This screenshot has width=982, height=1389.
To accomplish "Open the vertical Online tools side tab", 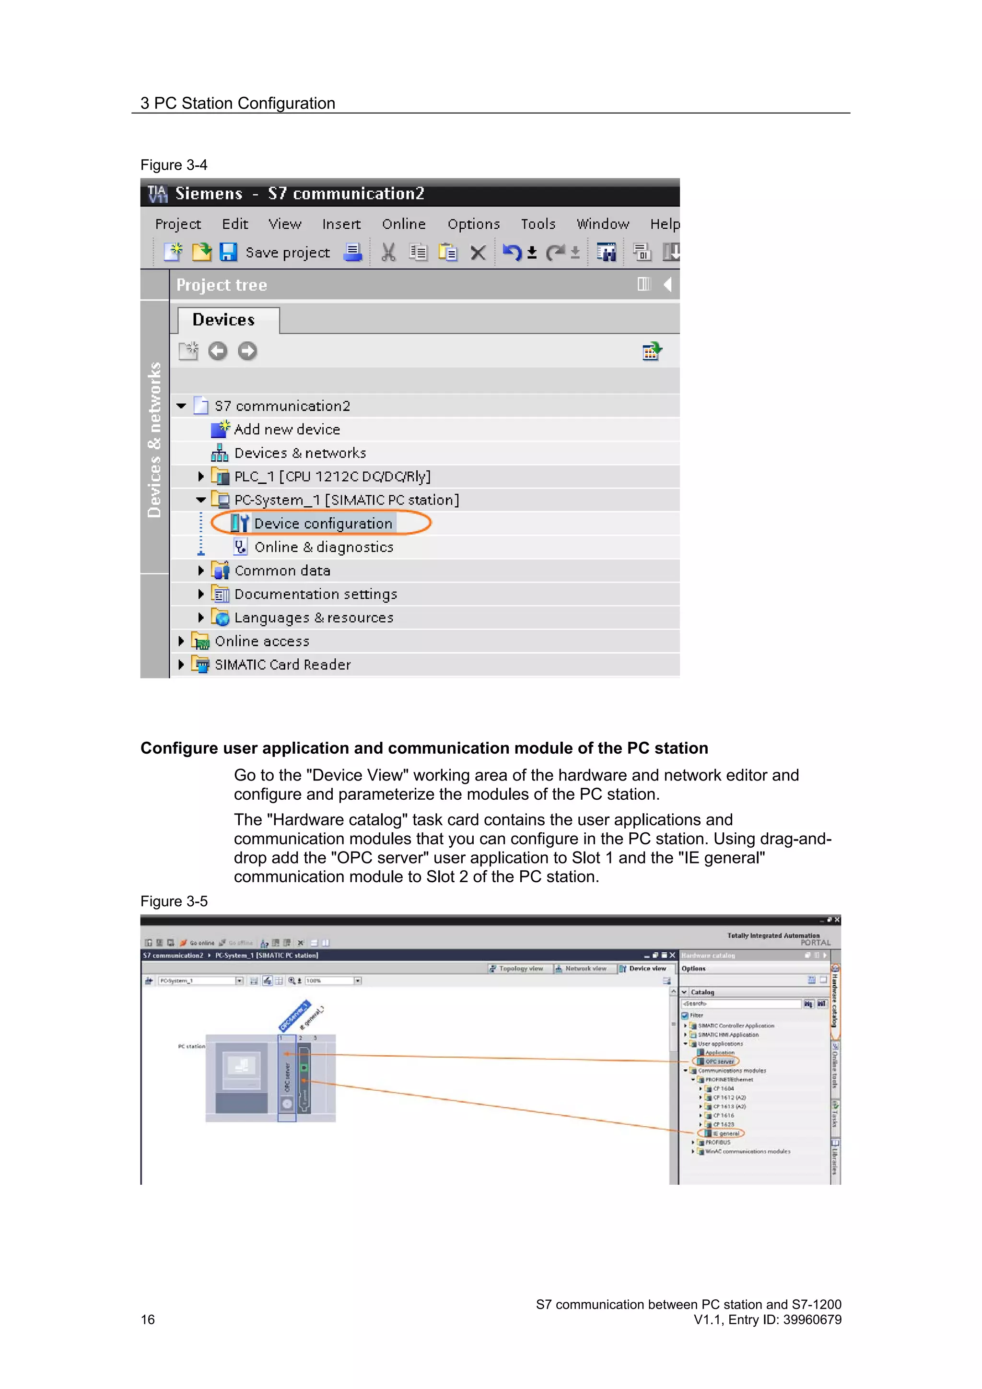I will click(x=835, y=1069).
